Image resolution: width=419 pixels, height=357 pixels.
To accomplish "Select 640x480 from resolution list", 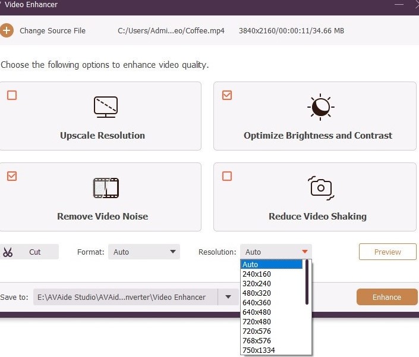I will coord(256,312).
